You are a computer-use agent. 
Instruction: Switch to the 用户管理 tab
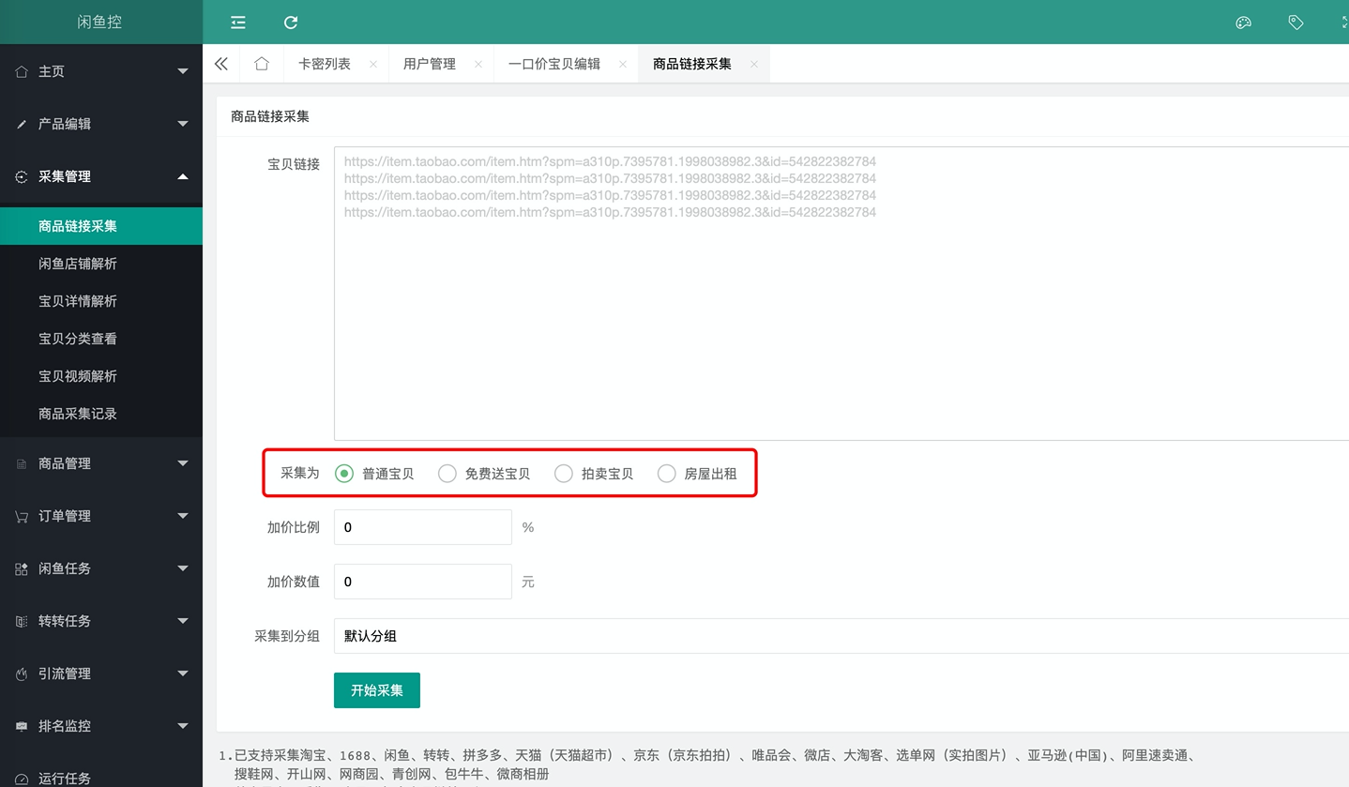429,63
